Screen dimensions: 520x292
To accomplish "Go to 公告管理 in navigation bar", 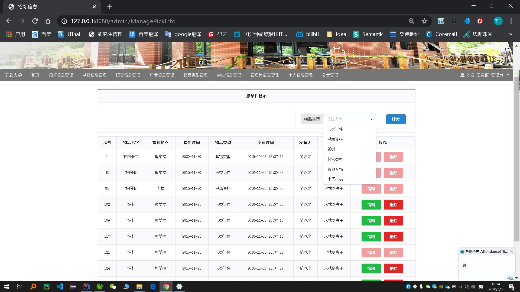I will pyautogui.click(x=330, y=75).
